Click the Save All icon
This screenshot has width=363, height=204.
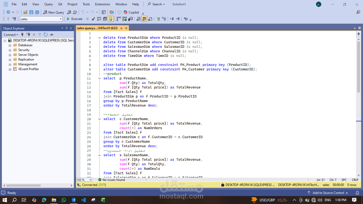pyautogui.click(x=37, y=12)
